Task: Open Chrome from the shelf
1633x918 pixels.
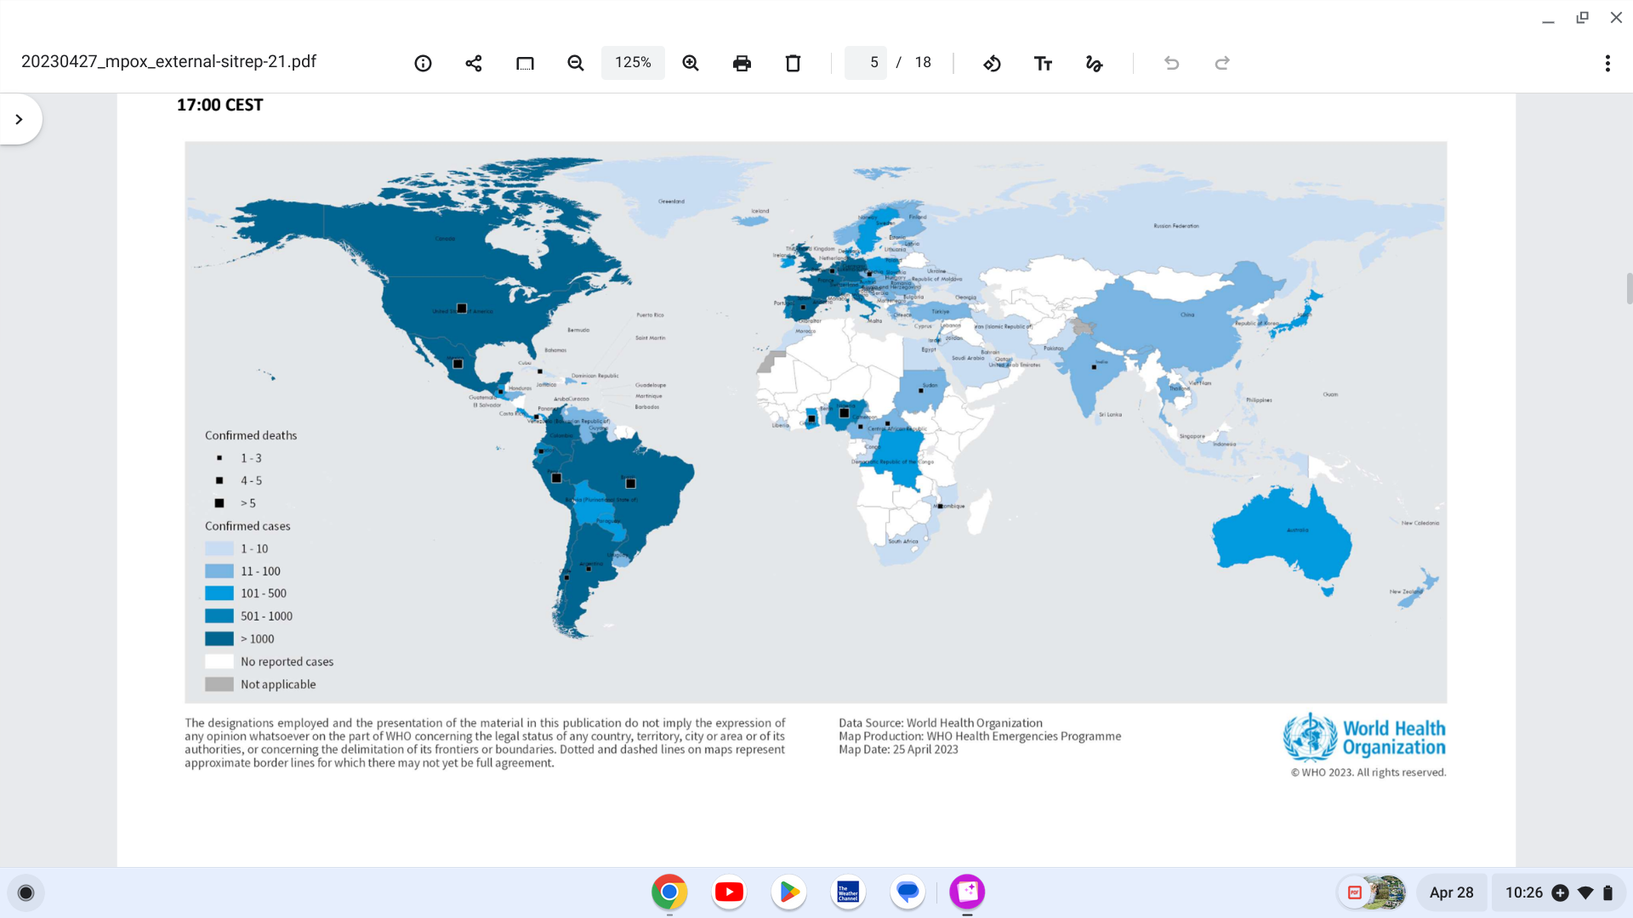Action: (669, 892)
